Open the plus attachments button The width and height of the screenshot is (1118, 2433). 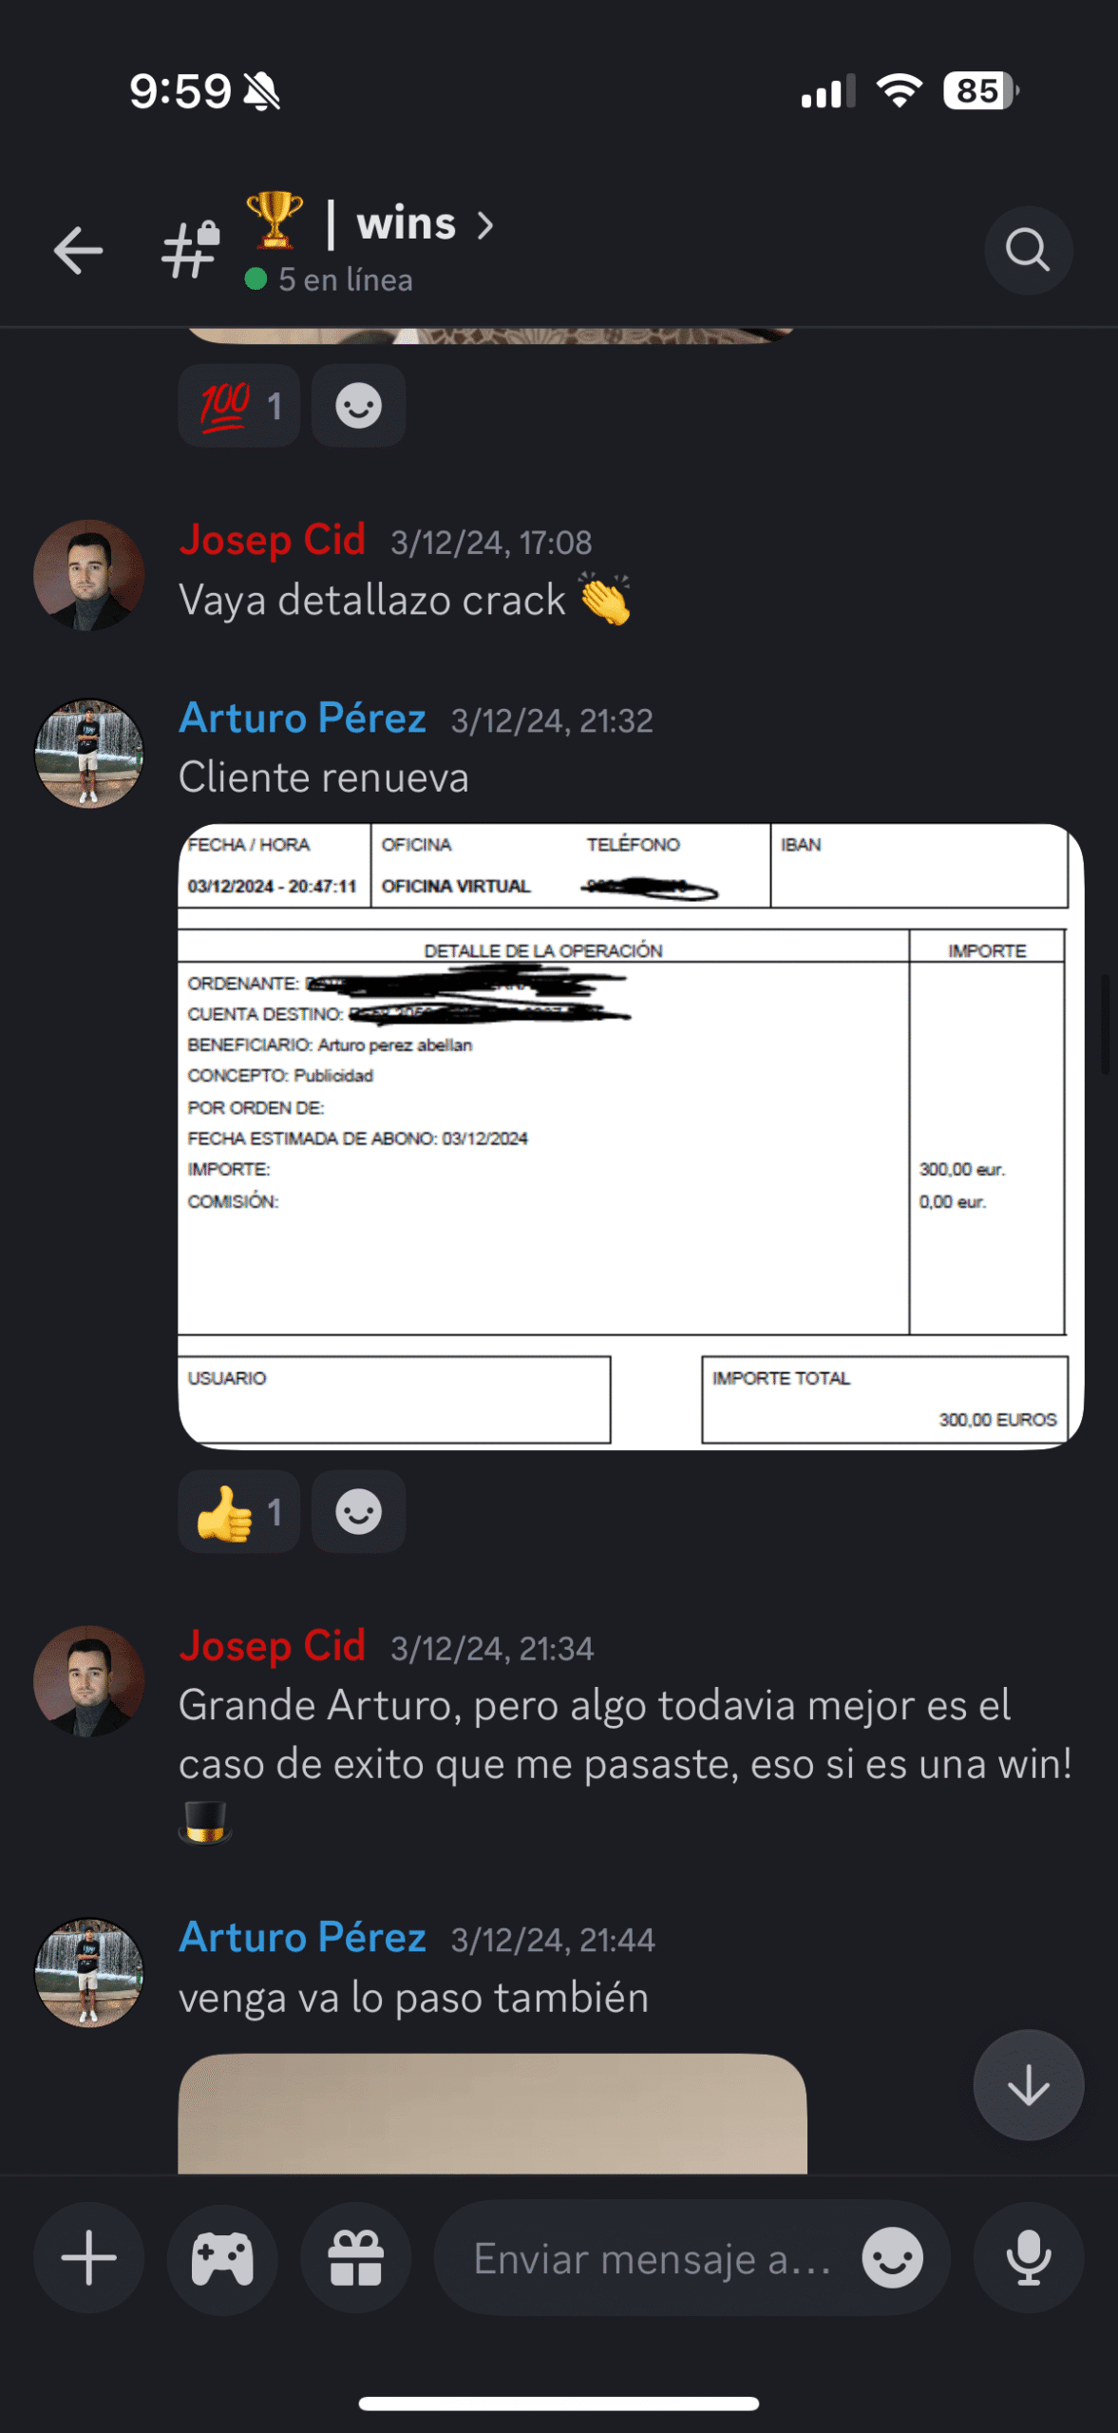click(89, 2257)
